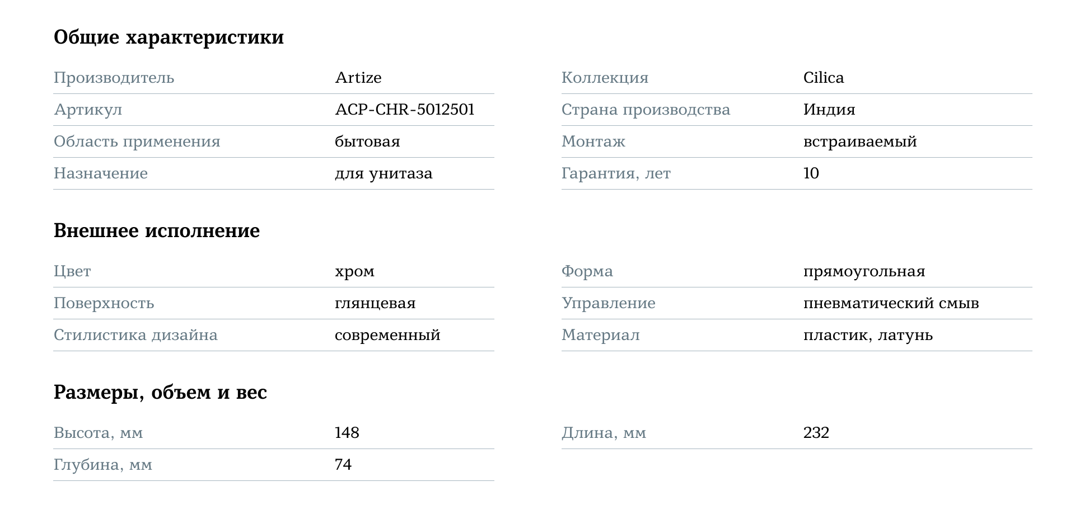Click the 'Внешнее исполнение' heading
The width and height of the screenshot is (1075, 505).
click(x=156, y=231)
